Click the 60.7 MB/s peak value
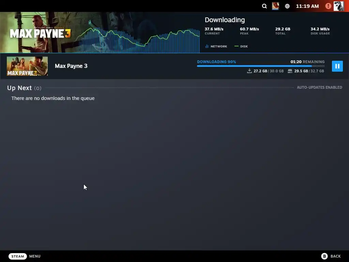The image size is (349, 262). 249,29
